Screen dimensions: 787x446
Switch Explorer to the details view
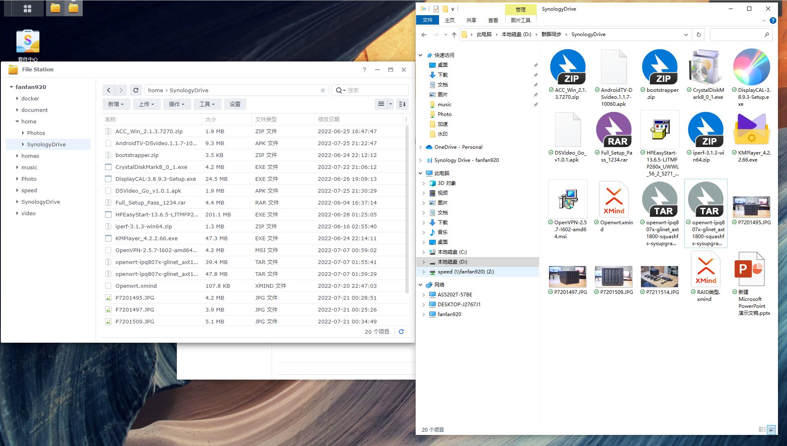coord(762,430)
